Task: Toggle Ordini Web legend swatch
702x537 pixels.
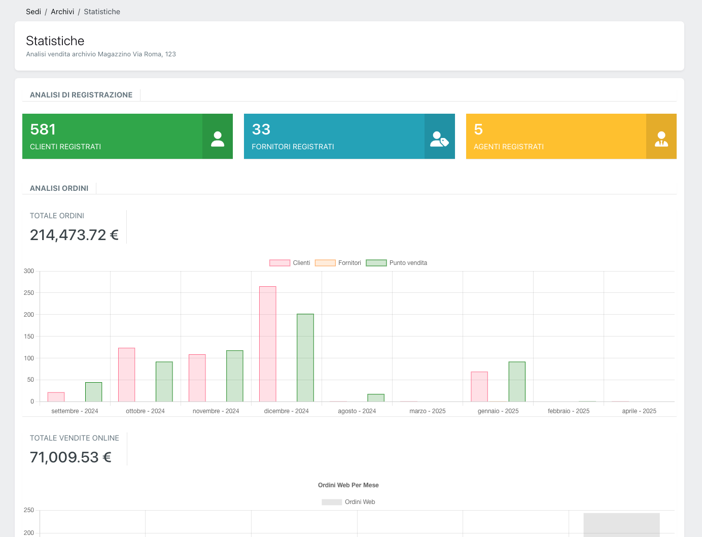Action: click(332, 502)
